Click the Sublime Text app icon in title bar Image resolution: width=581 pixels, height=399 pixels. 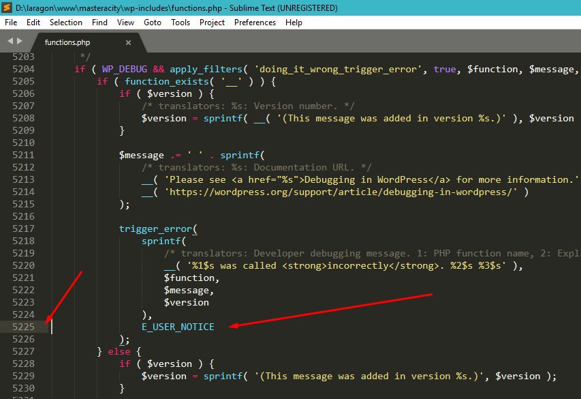click(7, 8)
